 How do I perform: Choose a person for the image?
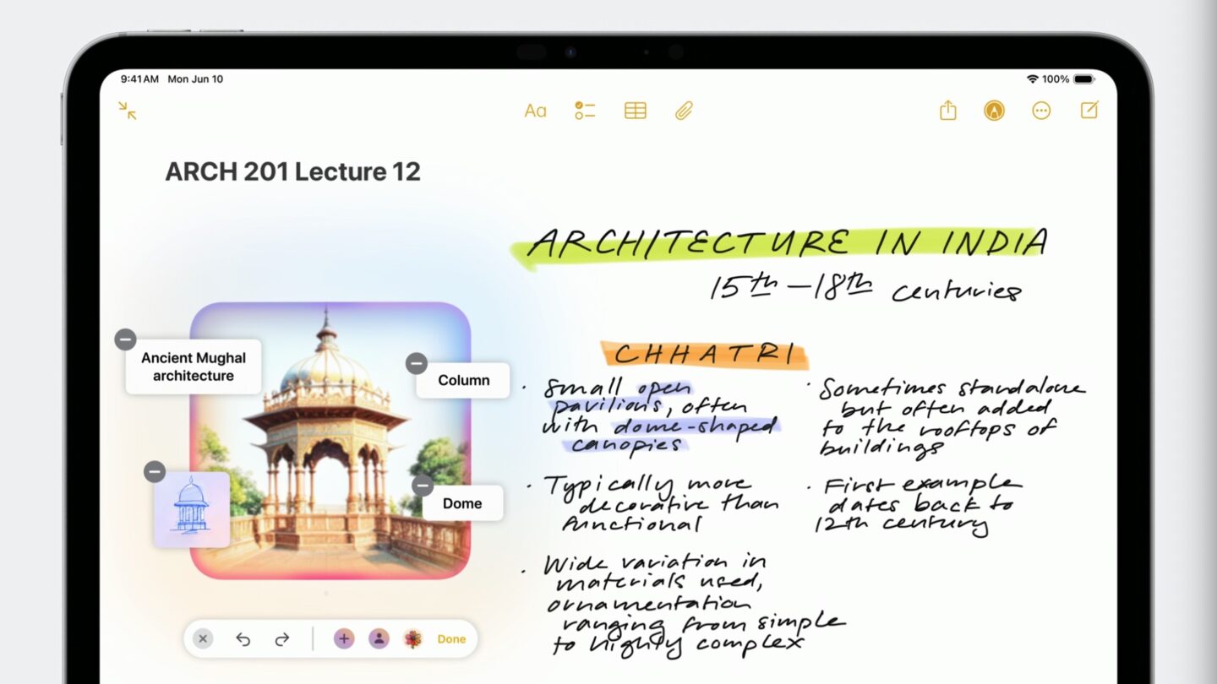[379, 639]
